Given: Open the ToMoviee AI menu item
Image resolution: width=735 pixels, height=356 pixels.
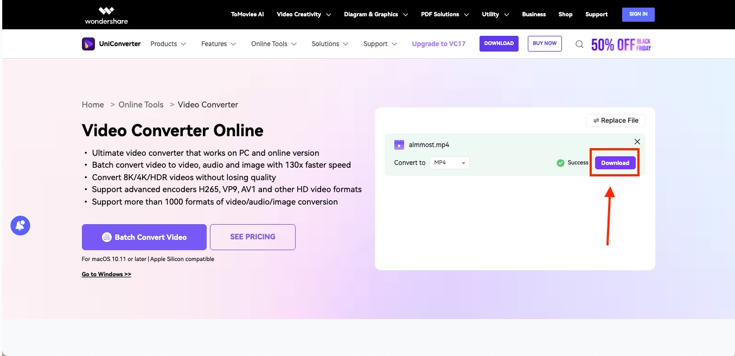Looking at the screenshot, I should [x=247, y=14].
